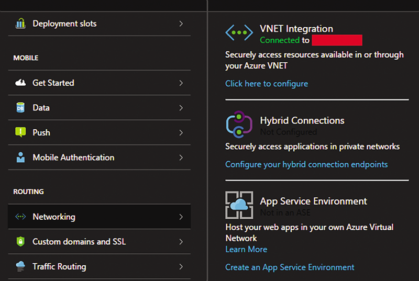Click the VNET Integration icon
The image size is (419, 281).
pos(239,33)
